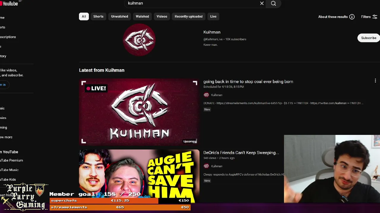
Task: Click Kuihman avatar under going back in time video
Action: (206, 95)
